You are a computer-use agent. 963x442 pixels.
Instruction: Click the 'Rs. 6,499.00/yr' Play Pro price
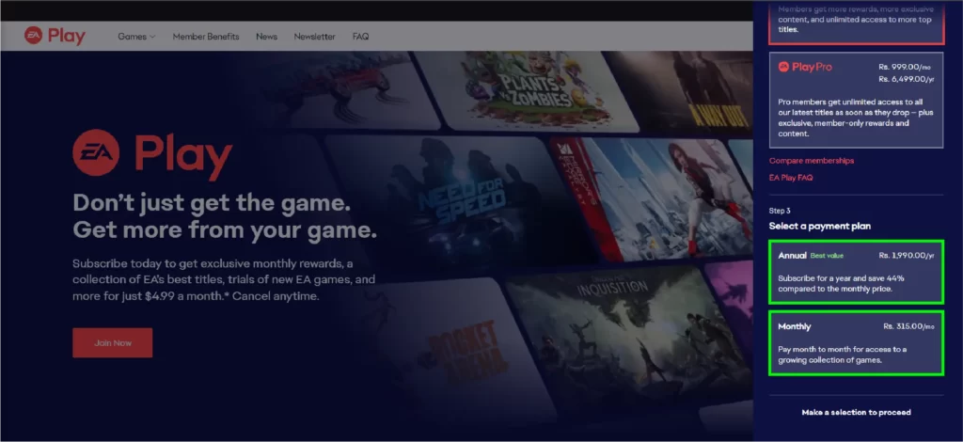tap(907, 79)
